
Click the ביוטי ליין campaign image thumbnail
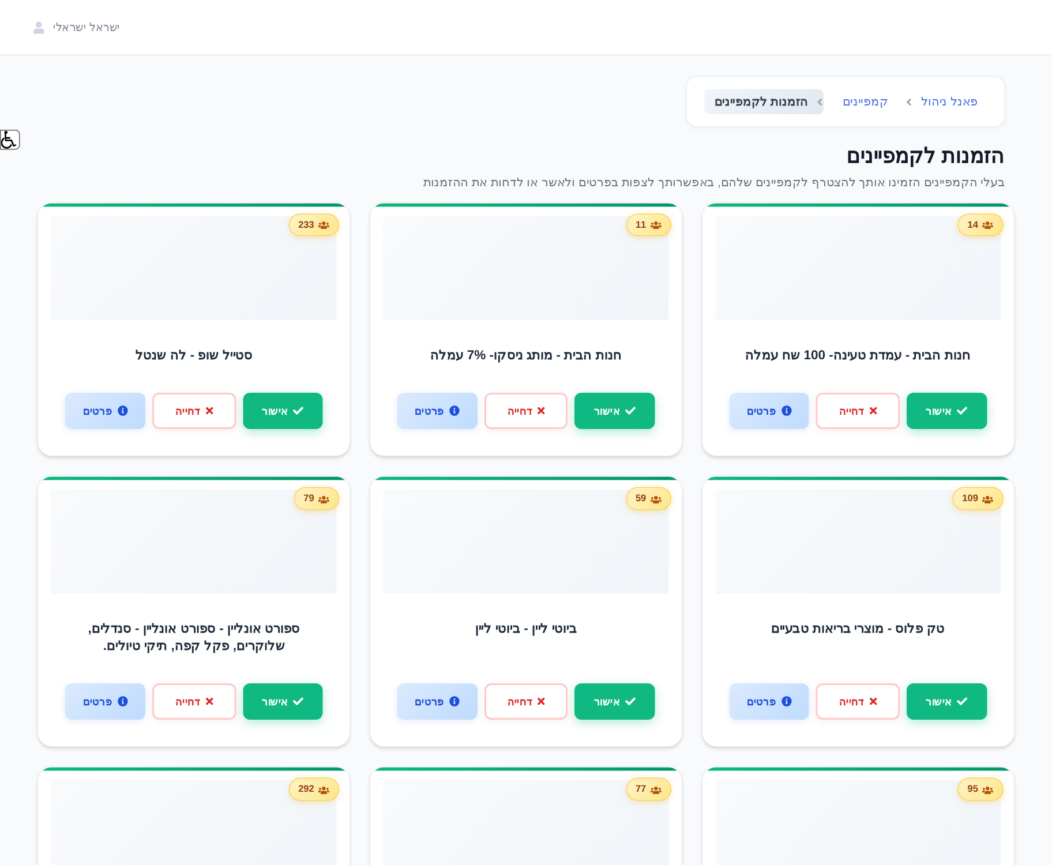(x=526, y=541)
